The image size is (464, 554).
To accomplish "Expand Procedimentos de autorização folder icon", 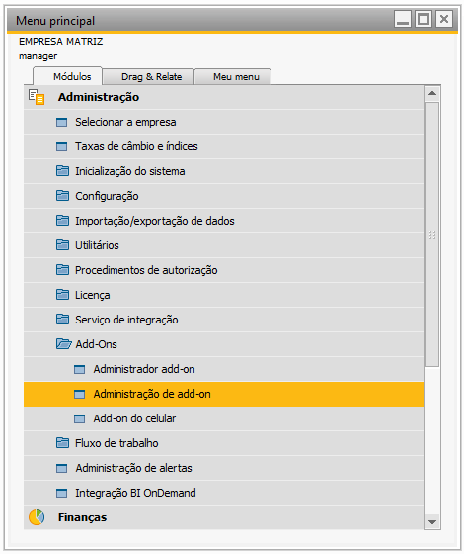I will click(x=62, y=270).
